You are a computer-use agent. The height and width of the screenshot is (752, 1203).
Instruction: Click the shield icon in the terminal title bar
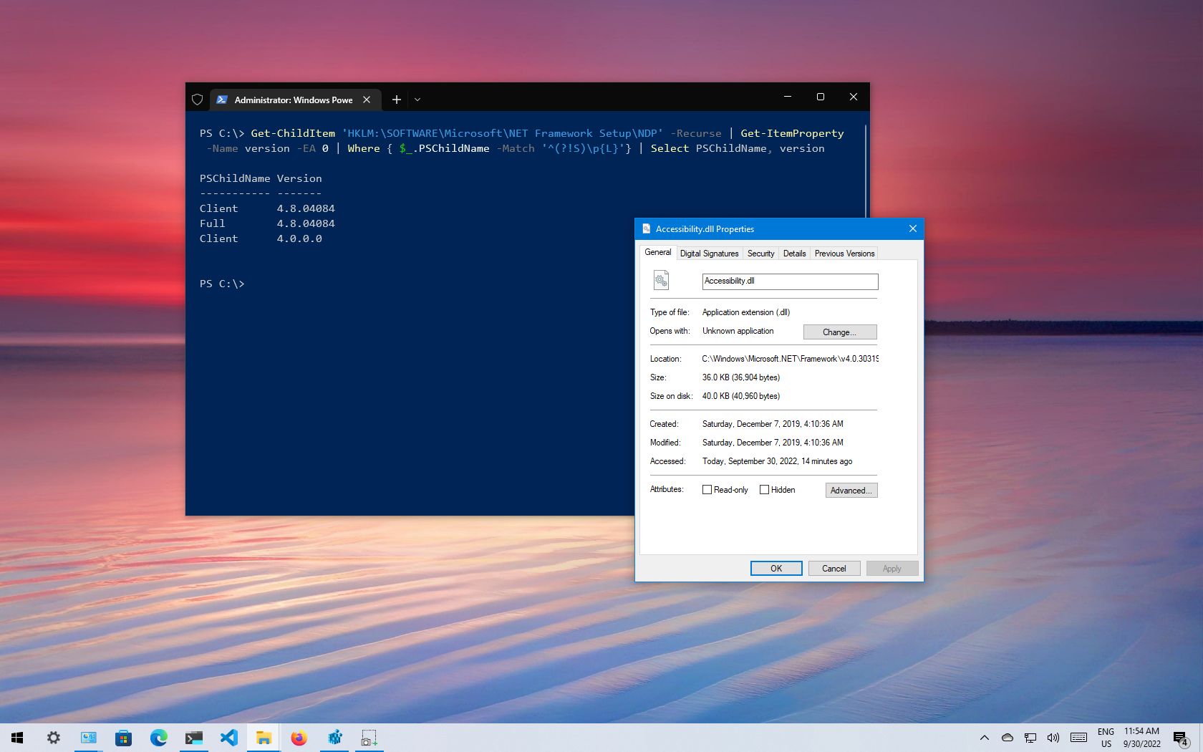click(x=198, y=100)
